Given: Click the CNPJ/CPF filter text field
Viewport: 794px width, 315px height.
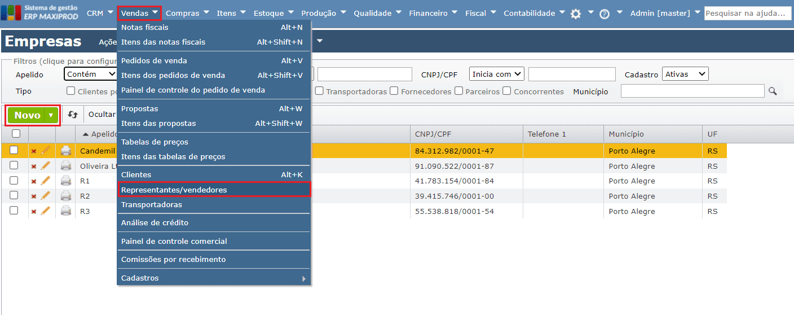Looking at the screenshot, I should pos(572,74).
